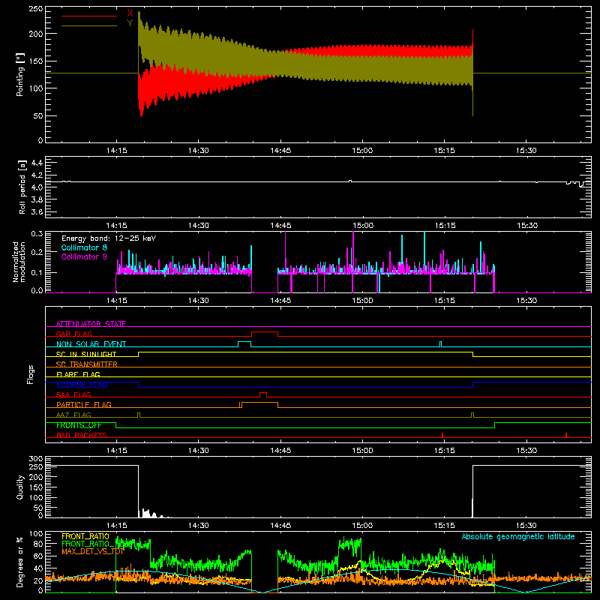Click the SAA_FLAG label
Viewport: 600px width, 600px height.
click(x=73, y=394)
